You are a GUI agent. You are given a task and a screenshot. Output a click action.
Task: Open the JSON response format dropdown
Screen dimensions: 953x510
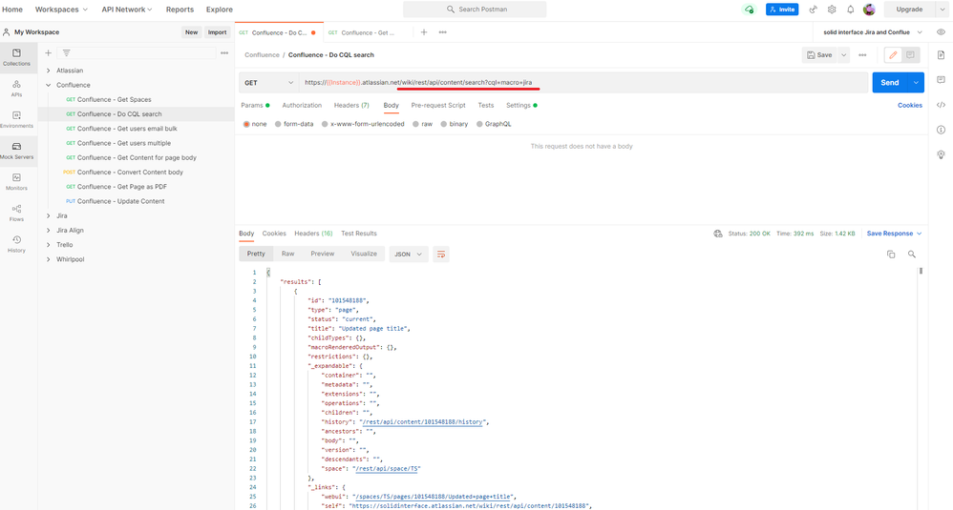coord(408,255)
